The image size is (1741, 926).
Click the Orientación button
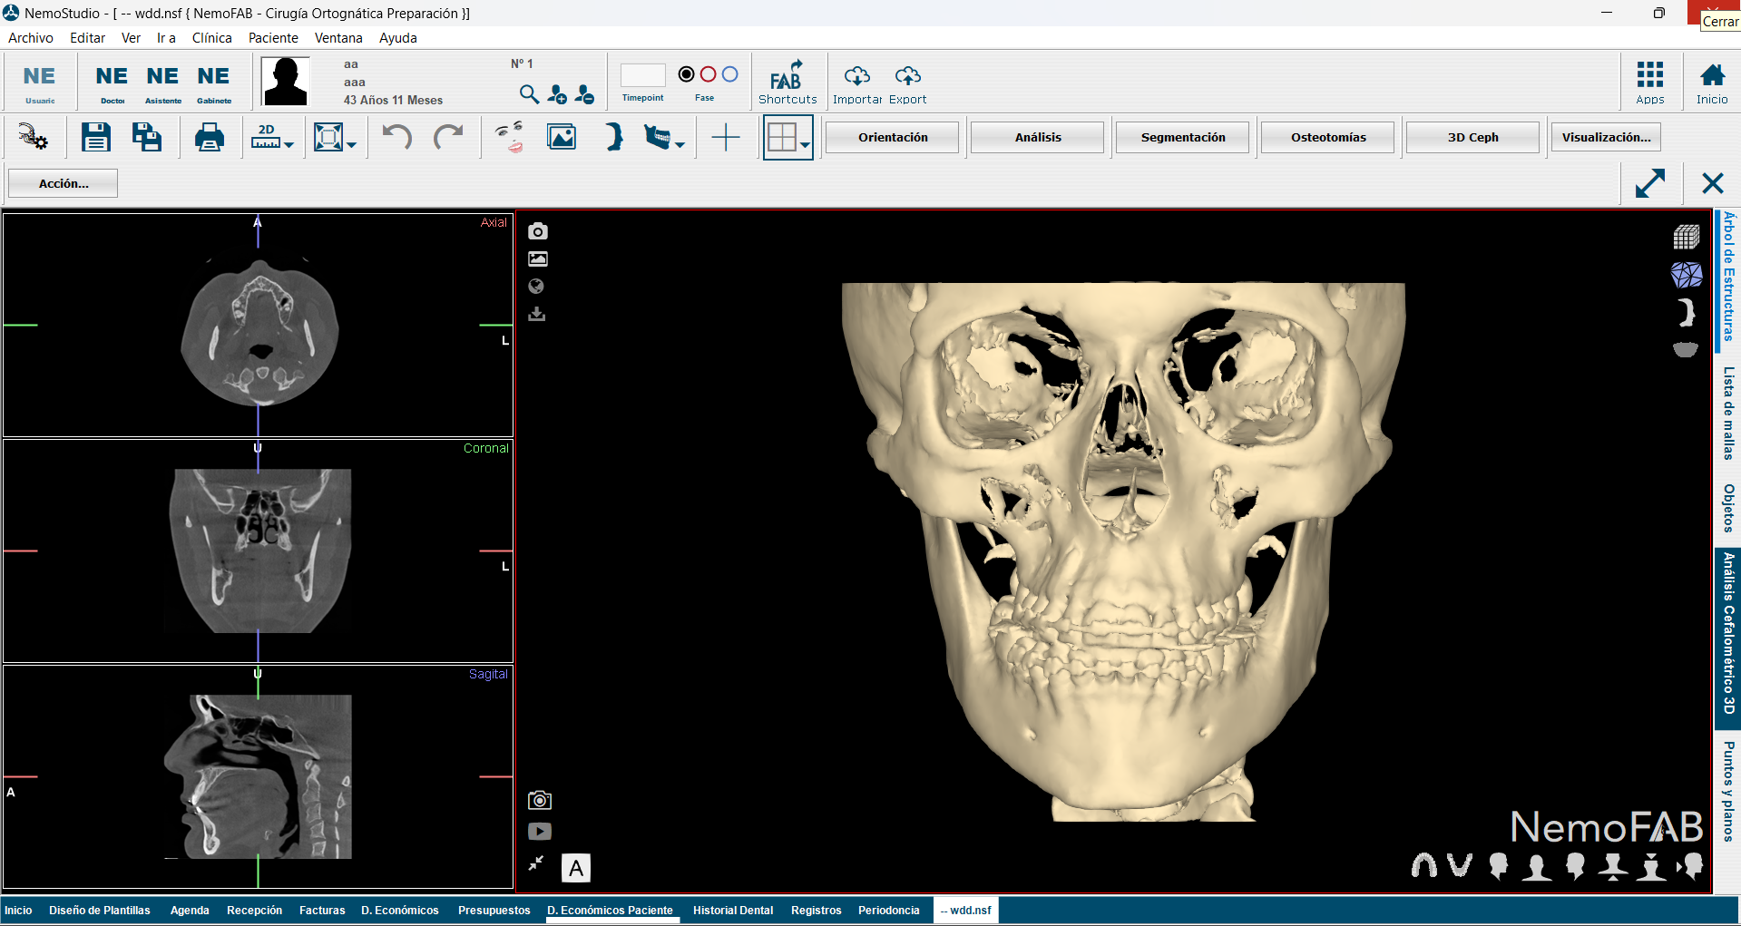893,137
